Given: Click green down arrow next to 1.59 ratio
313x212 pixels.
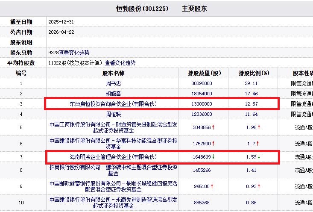Looking at the screenshot, I should point(258,157).
